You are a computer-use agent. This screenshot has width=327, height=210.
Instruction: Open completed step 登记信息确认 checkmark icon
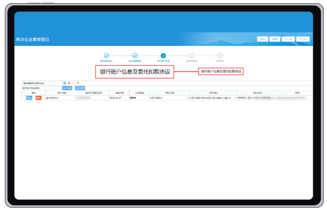[x=107, y=56]
